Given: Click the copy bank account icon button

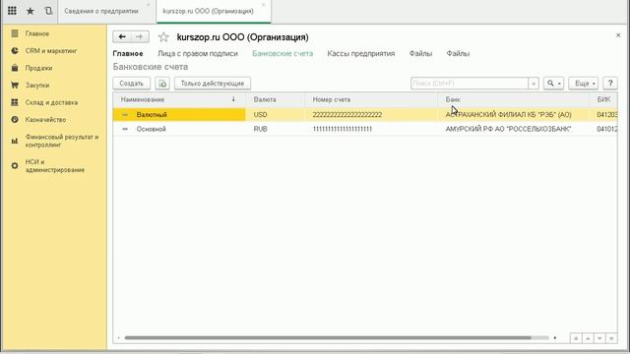Looking at the screenshot, I should (x=162, y=84).
